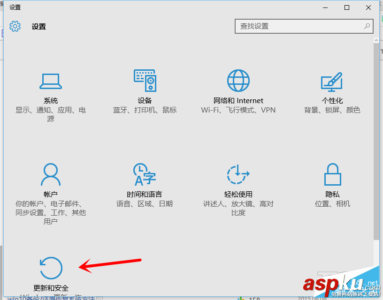Open the Privacy padlock icon
The height and width of the screenshot is (300, 383).
coord(332,174)
